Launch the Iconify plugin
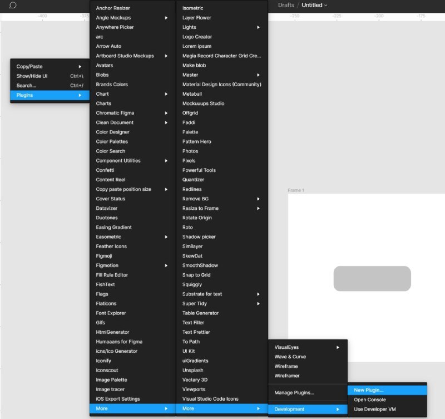This screenshot has height=419, width=445. tap(132, 361)
